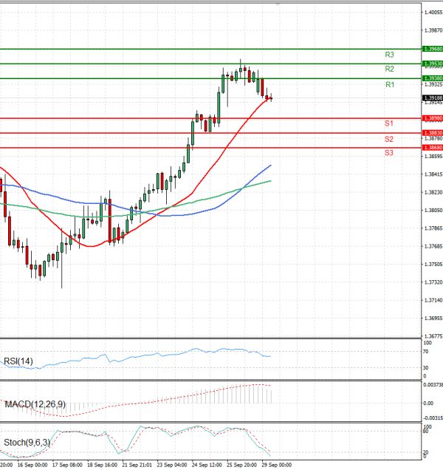
Task: Click the 1.37140 price axis value
Action: click(433, 300)
